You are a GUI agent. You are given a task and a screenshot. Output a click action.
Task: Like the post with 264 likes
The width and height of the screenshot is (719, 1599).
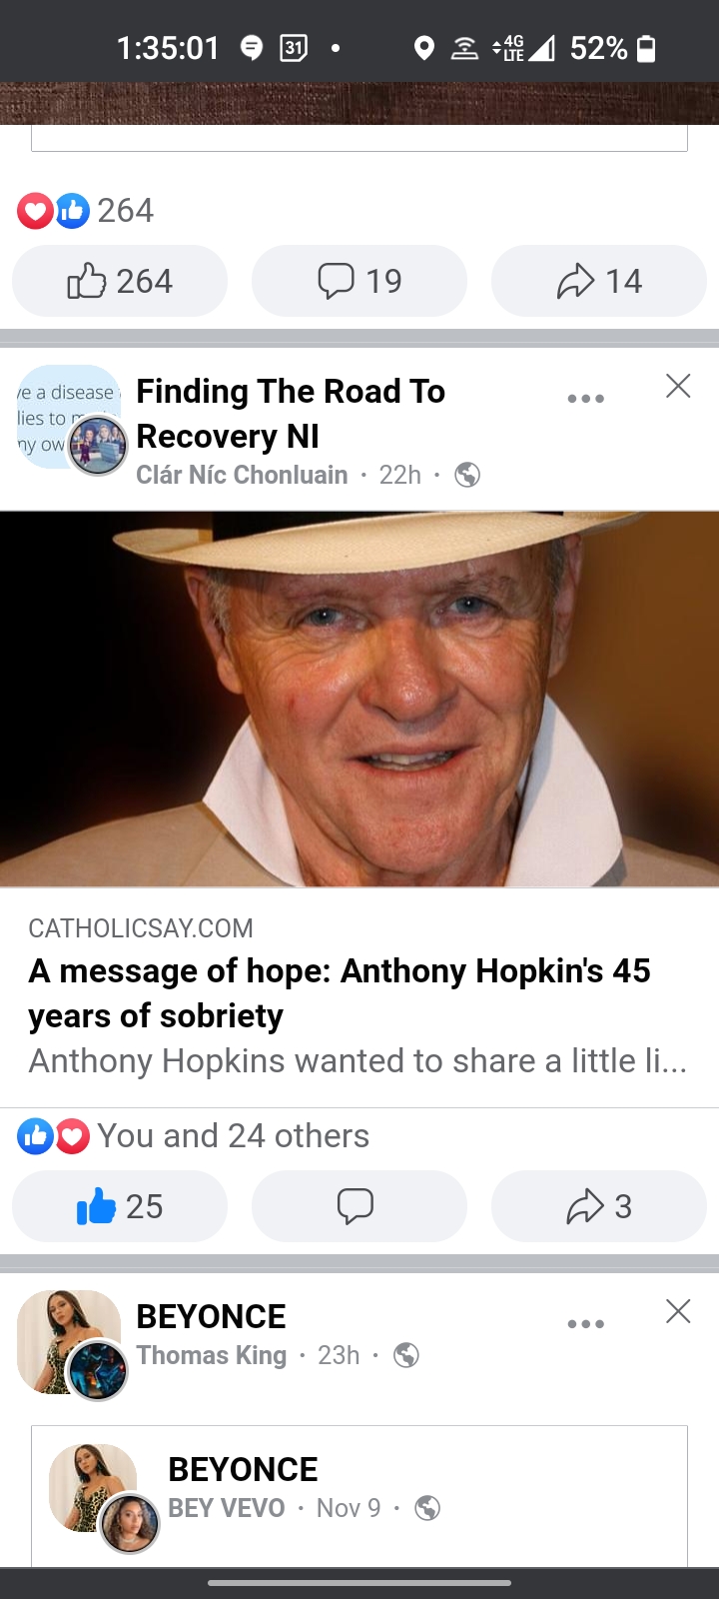[x=120, y=281]
